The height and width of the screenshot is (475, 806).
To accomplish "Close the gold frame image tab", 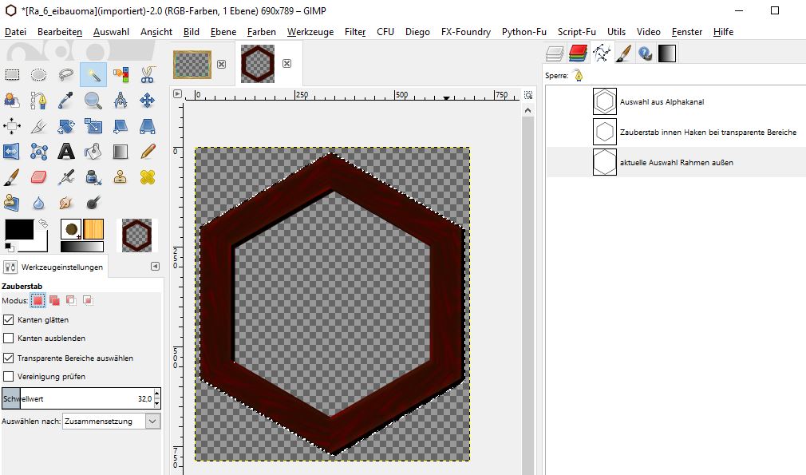I will [x=222, y=64].
